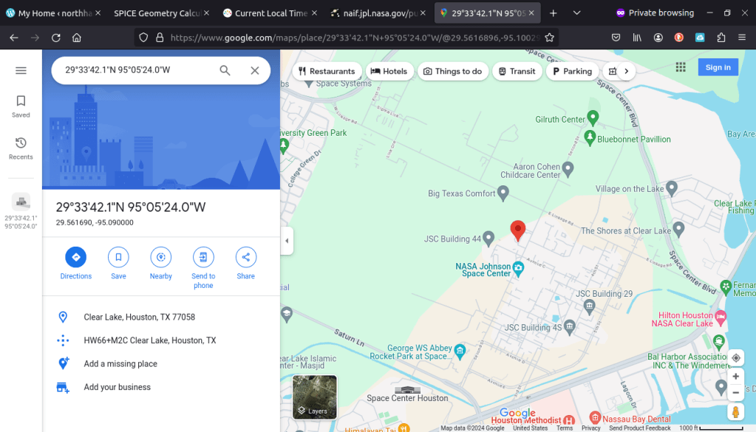This screenshot has width=756, height=432.
Task: Open the Saved places panel
Action: coord(21,106)
